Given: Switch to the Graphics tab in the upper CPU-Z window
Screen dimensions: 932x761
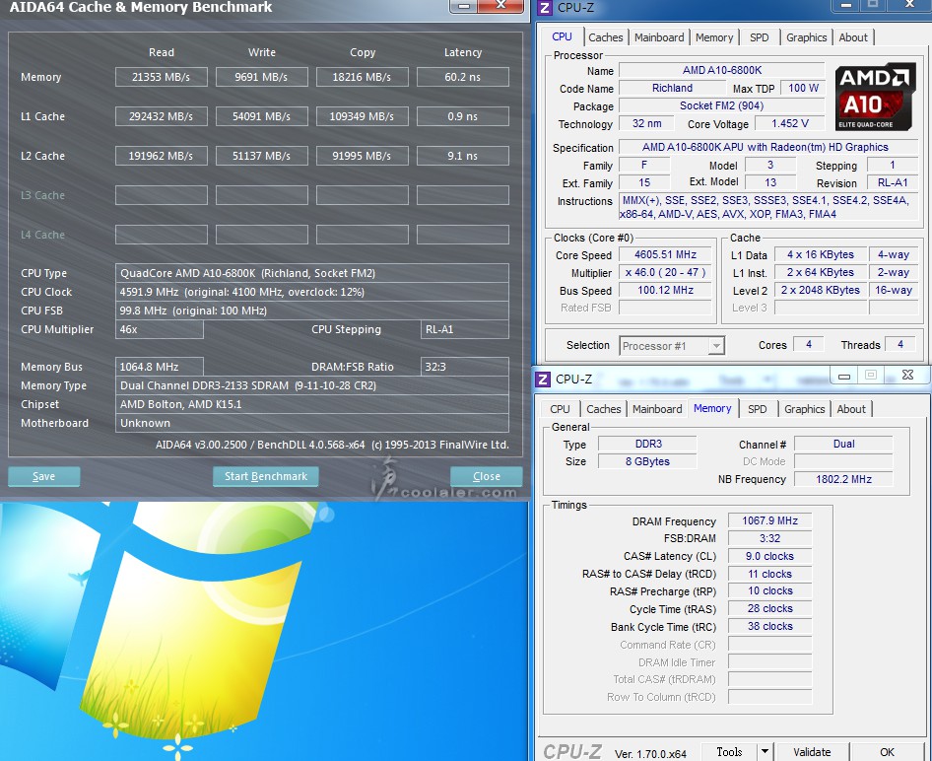Looking at the screenshot, I should (x=806, y=37).
